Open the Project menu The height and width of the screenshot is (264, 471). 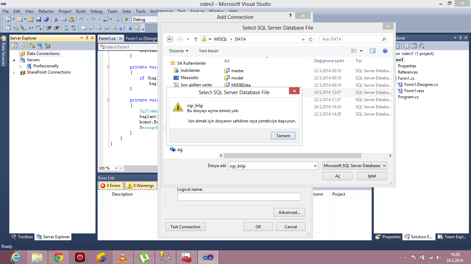(65, 11)
